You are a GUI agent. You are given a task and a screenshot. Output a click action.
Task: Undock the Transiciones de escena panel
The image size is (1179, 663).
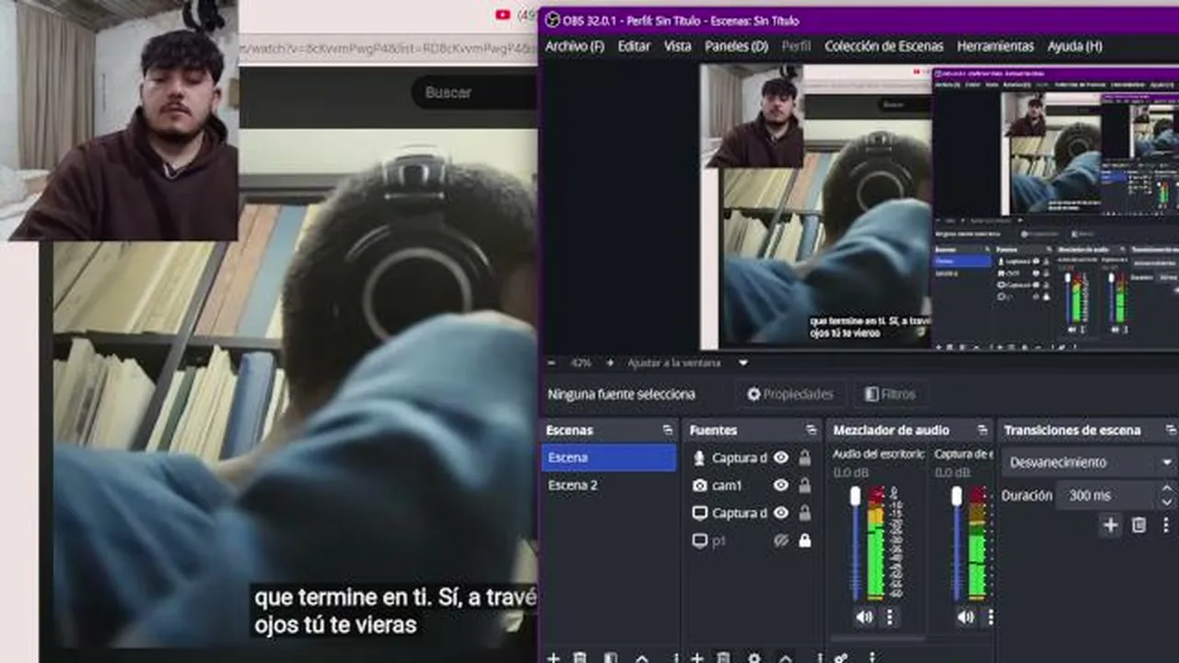click(1171, 430)
